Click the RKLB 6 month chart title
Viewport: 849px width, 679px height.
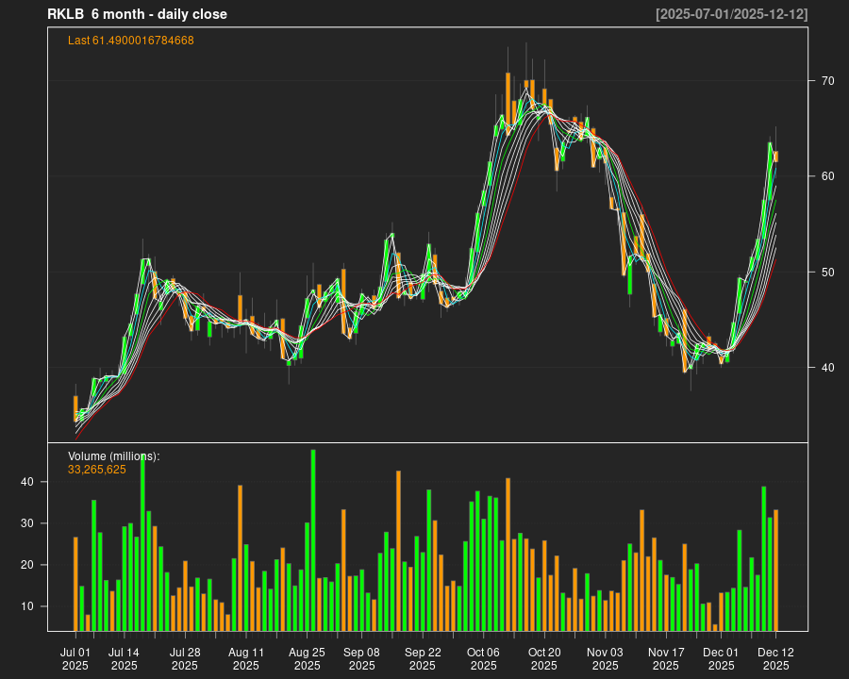click(137, 14)
